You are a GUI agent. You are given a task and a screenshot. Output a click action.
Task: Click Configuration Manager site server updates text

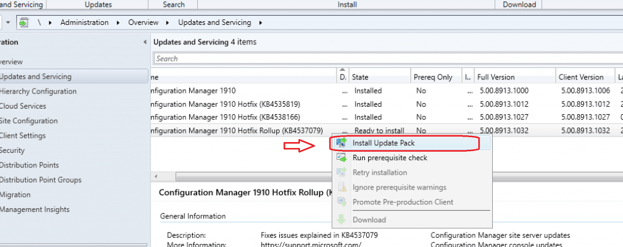[500, 235]
